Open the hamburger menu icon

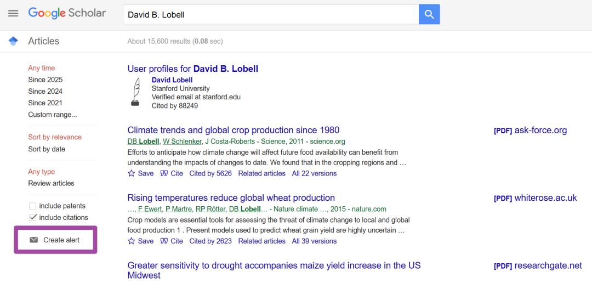pos(13,14)
